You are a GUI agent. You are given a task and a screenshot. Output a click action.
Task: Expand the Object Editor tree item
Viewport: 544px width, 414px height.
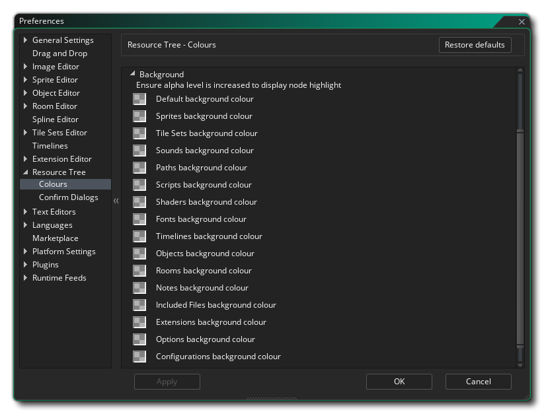click(26, 92)
